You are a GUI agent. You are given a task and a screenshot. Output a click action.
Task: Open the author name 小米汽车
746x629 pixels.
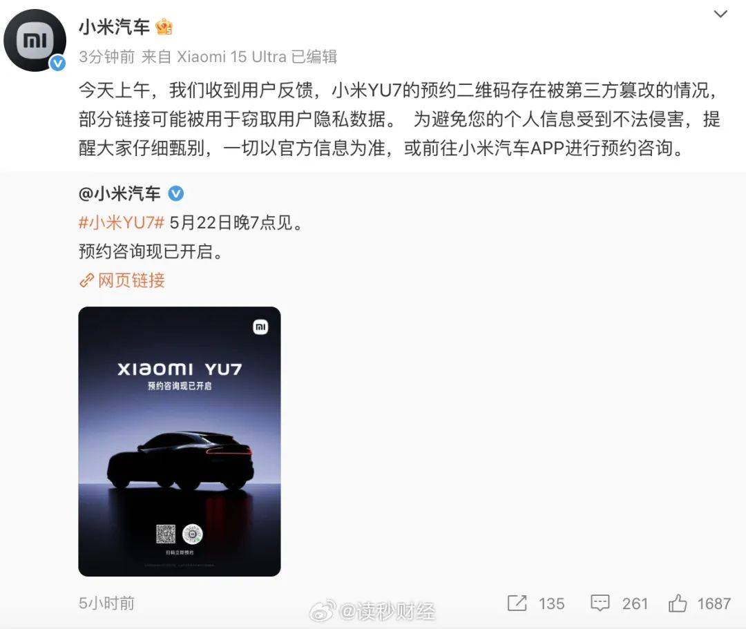(114, 27)
